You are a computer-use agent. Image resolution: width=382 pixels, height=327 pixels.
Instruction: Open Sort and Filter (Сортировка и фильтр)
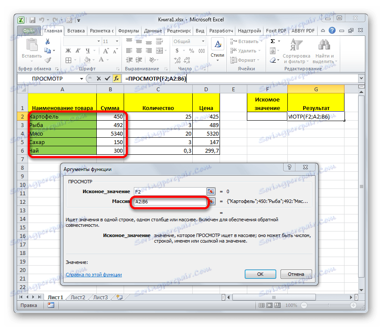[x=296, y=51]
